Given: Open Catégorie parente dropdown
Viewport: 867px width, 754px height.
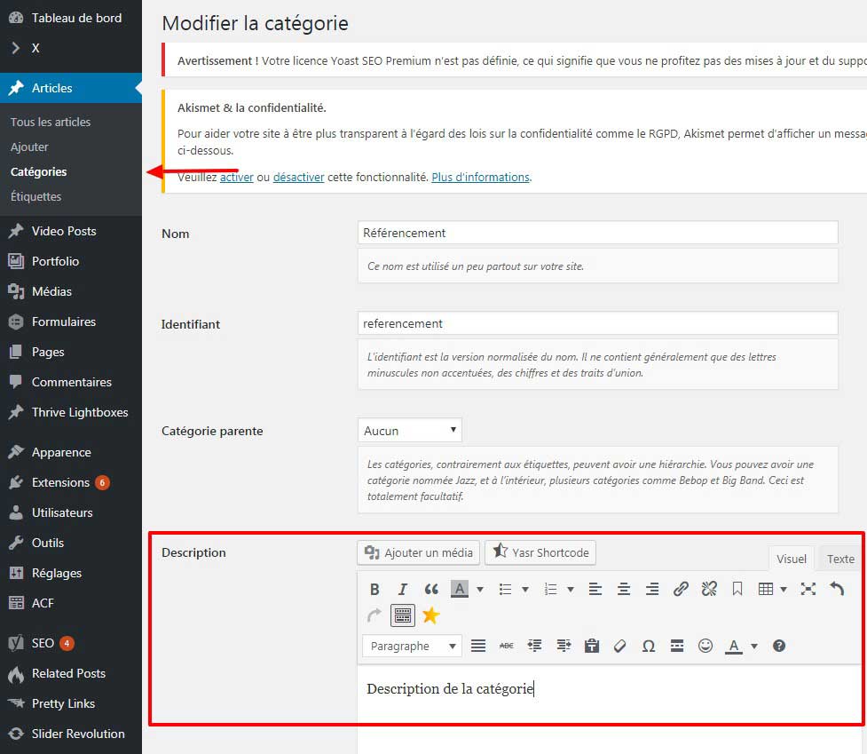Looking at the screenshot, I should tap(410, 431).
